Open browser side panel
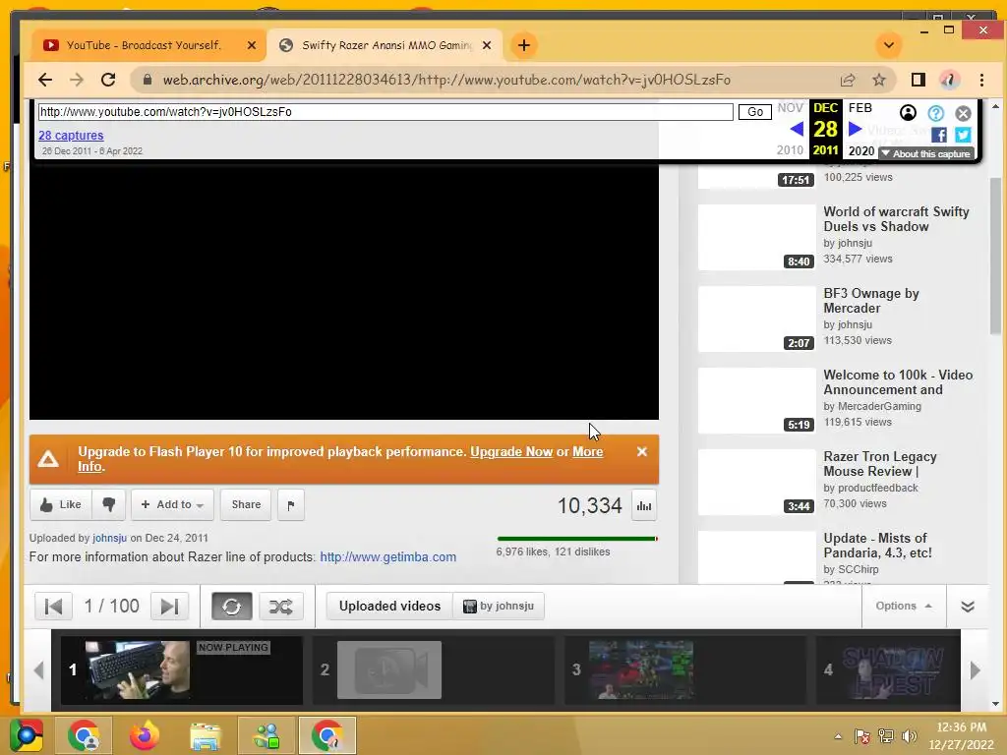This screenshot has width=1007, height=755. coord(918,80)
